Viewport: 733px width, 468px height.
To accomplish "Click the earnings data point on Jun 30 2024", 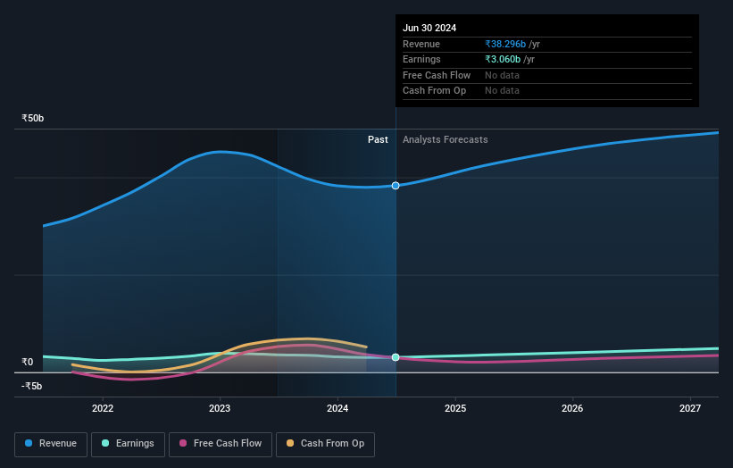I will click(396, 357).
